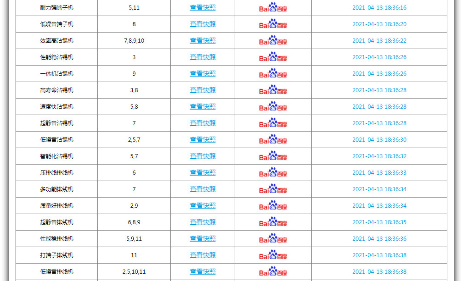Image resolution: width=462 pixels, height=281 pixels.
Task: Click Baidu logo in 效率高沾锡机 row
Action: pyautogui.click(x=273, y=40)
